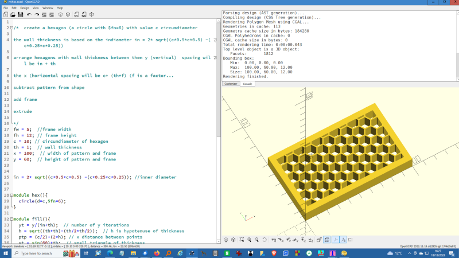459x258 pixels.
Task: Click the Windows Start button
Action: tap(5, 253)
